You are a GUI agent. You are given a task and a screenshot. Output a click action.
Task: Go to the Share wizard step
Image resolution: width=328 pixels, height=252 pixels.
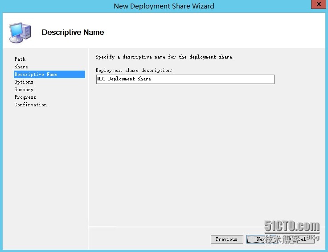point(21,67)
